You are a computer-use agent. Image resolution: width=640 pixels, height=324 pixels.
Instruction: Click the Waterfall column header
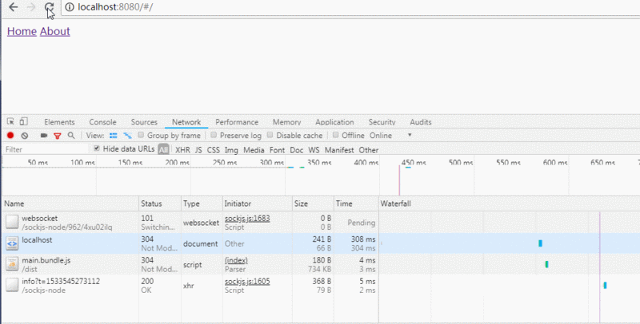[510, 203]
